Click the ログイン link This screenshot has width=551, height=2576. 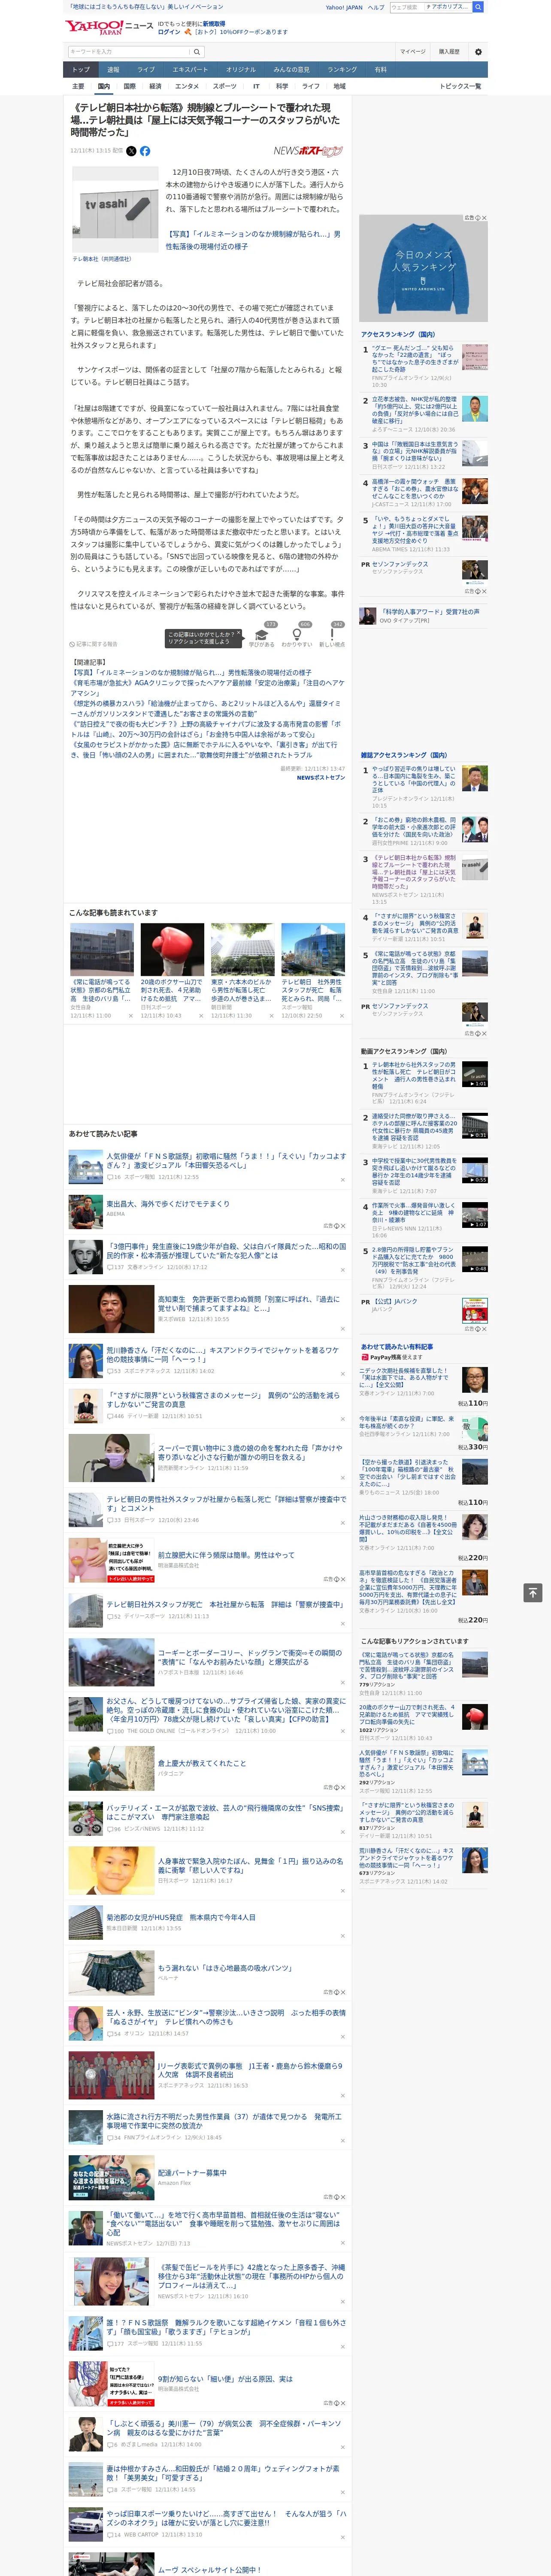pos(169,32)
